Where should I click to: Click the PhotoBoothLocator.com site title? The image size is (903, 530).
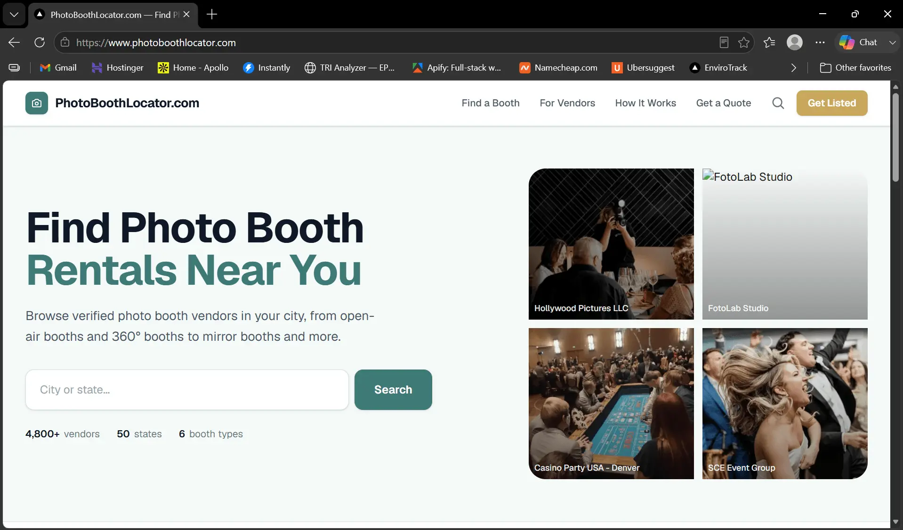pos(127,103)
